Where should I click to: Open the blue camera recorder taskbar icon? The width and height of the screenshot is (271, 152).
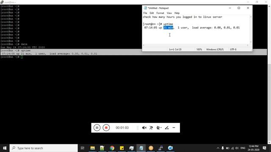(x=170, y=148)
